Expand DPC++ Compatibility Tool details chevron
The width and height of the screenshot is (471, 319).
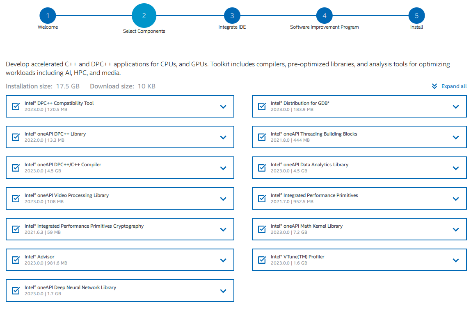[x=223, y=107]
